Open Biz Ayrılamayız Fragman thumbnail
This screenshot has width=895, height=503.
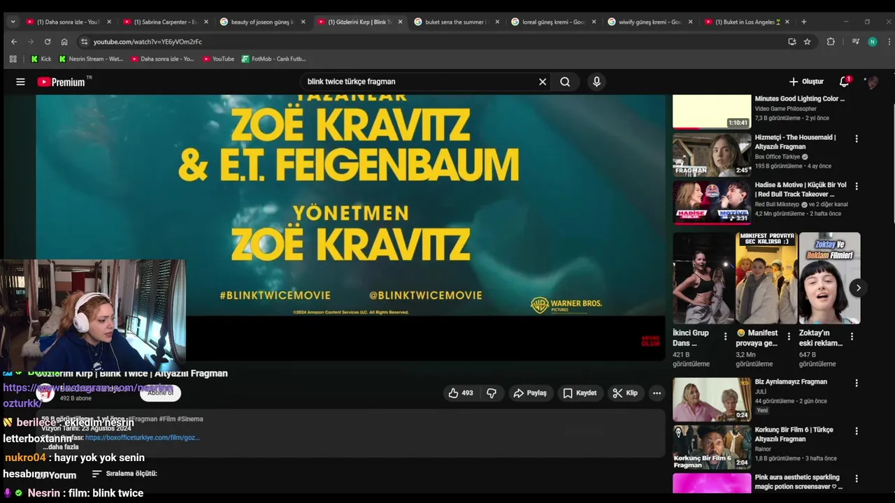coord(712,399)
